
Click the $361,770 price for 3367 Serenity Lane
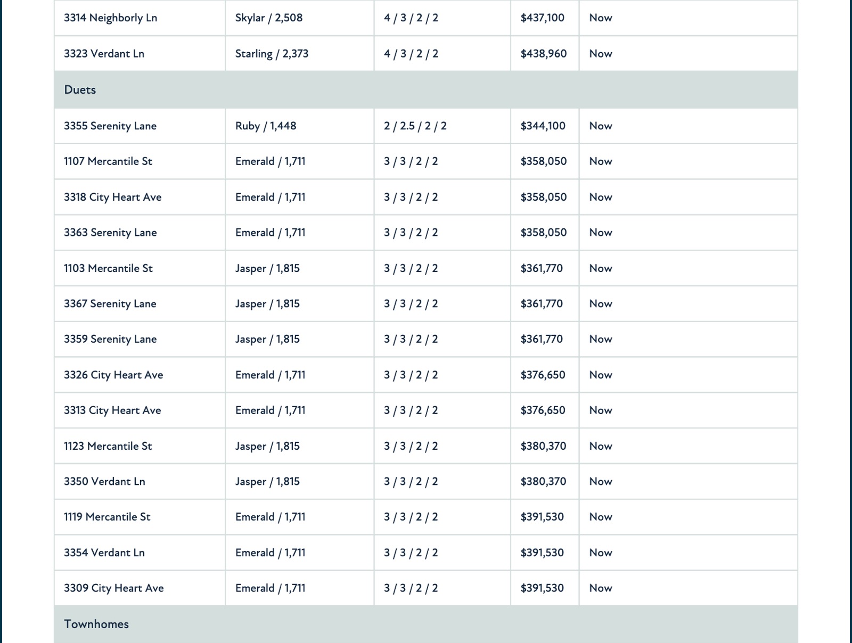click(x=542, y=303)
